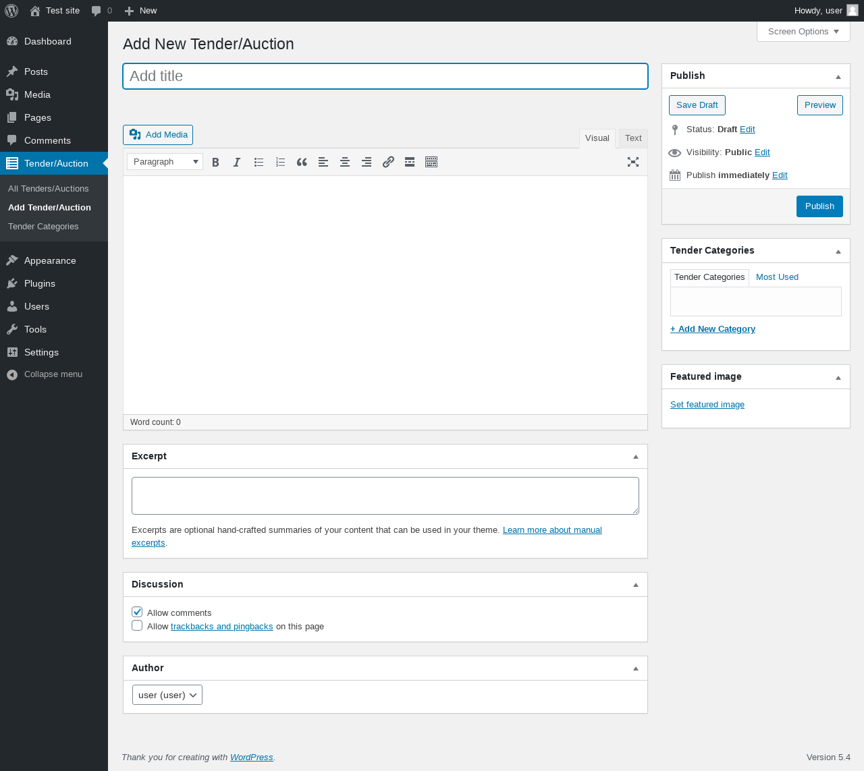864x771 pixels.
Task: Collapse the Author panel
Action: [636, 668]
